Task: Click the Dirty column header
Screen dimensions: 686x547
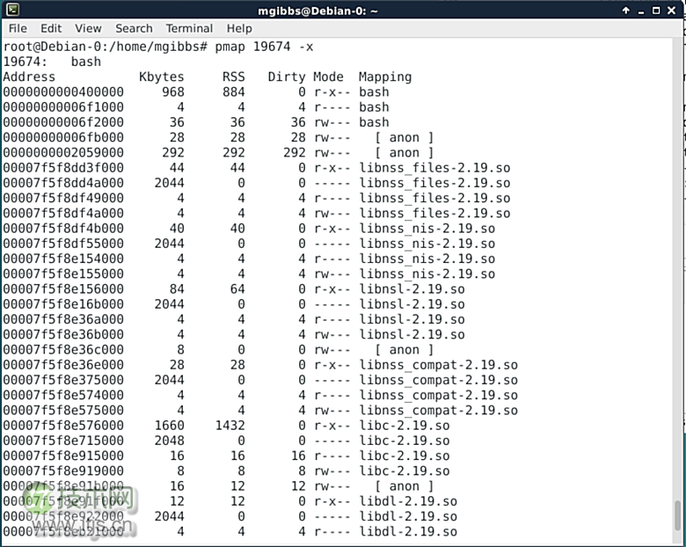Action: tap(287, 77)
